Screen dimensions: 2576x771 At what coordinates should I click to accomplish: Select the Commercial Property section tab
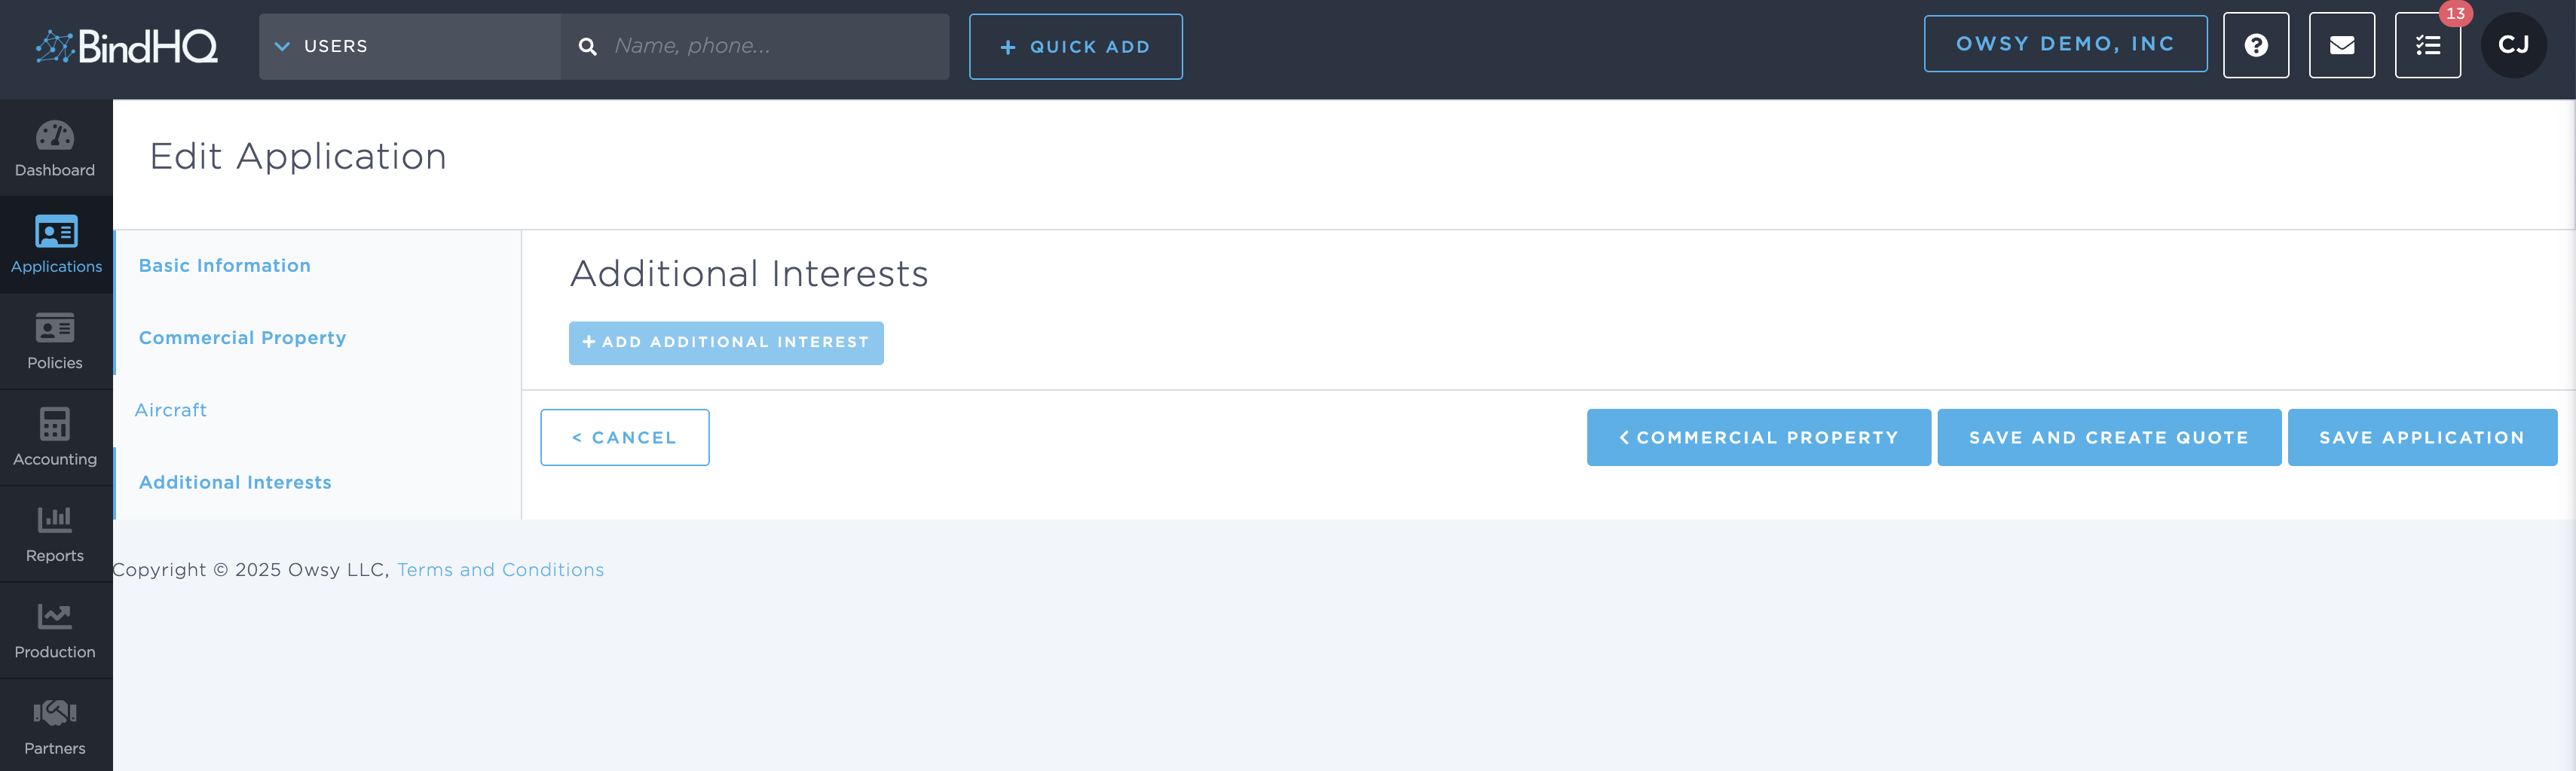[243, 339]
